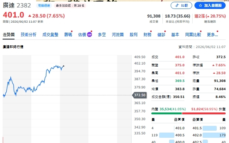The height and width of the screenshot is (143, 229).
Task: Click the 昨收 372.5 value
Action: pos(221,57)
